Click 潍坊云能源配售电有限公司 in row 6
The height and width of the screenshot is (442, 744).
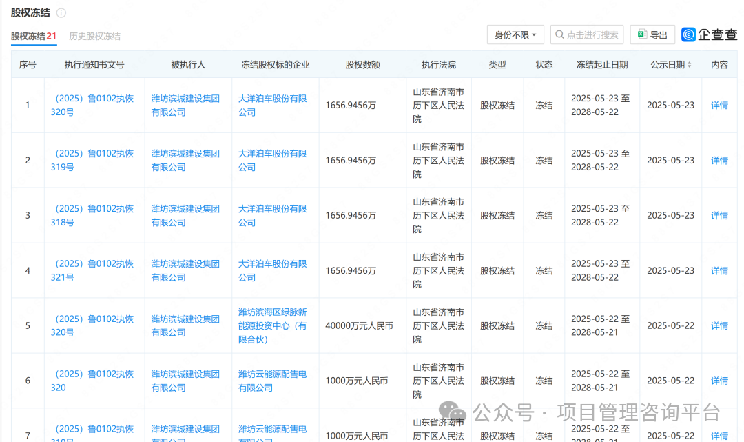(x=273, y=381)
